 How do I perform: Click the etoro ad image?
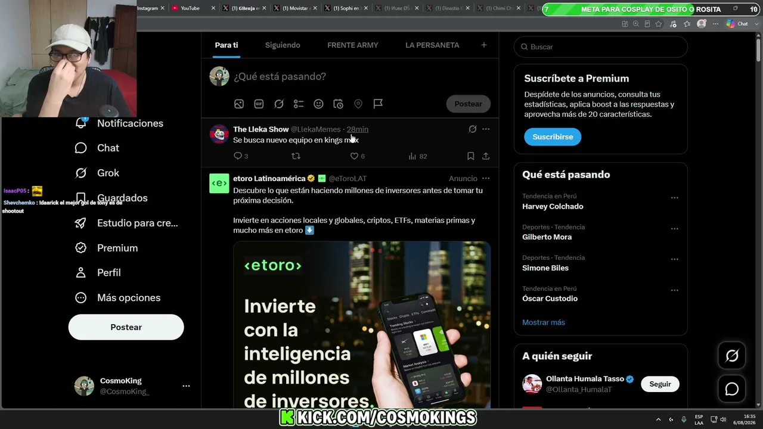[362, 325]
